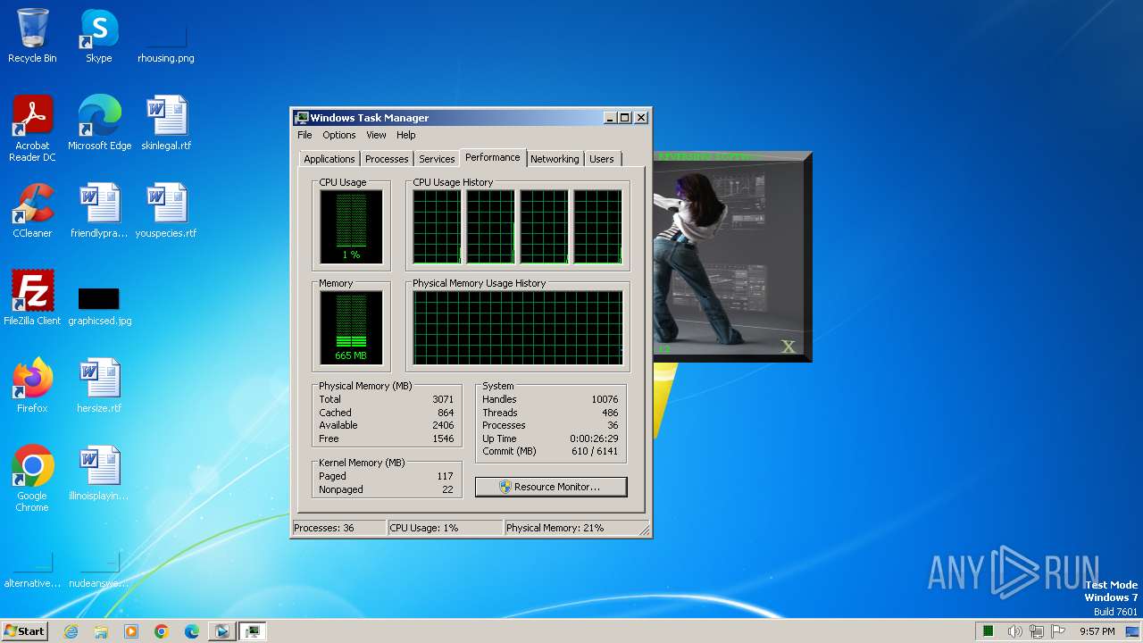This screenshot has width=1143, height=643.
Task: Select the friendlypra... rtf document icon
Action: (x=99, y=211)
